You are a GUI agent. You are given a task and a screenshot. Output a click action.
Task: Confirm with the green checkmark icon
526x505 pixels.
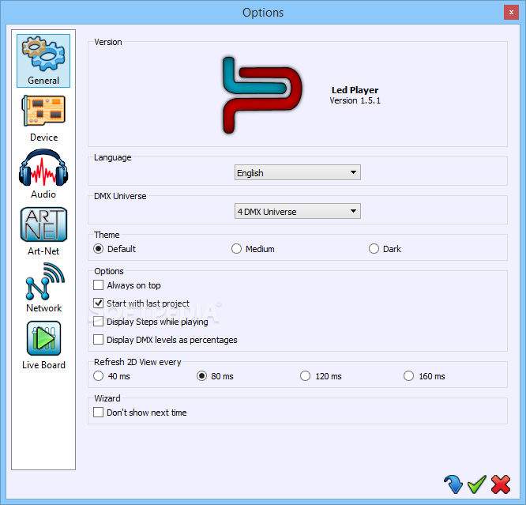tap(477, 484)
